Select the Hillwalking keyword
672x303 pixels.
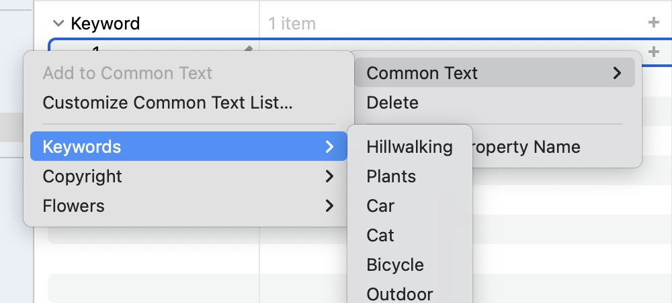pyautogui.click(x=410, y=147)
